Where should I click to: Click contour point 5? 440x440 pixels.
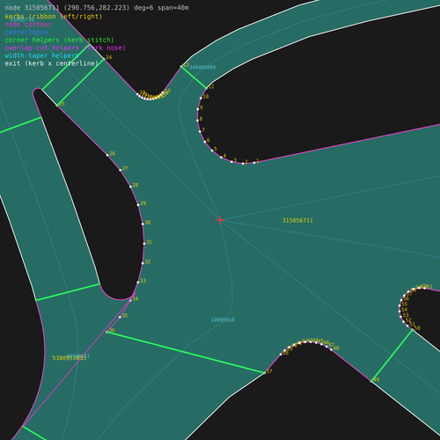[212, 150]
